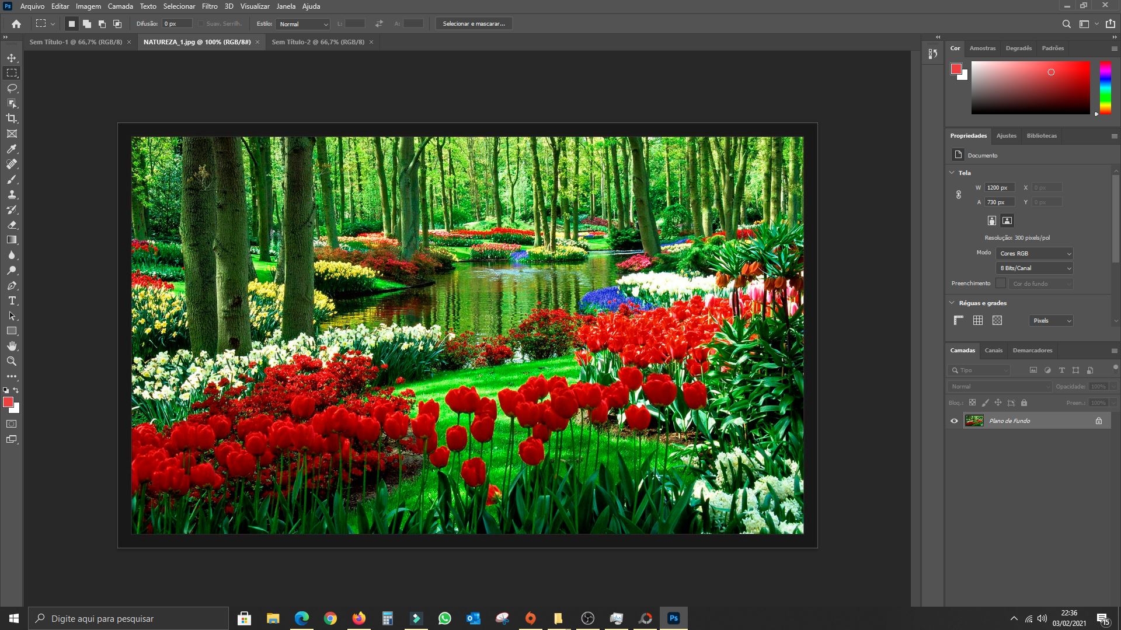Select the Lasso tool
1121x630 pixels.
tap(12, 88)
